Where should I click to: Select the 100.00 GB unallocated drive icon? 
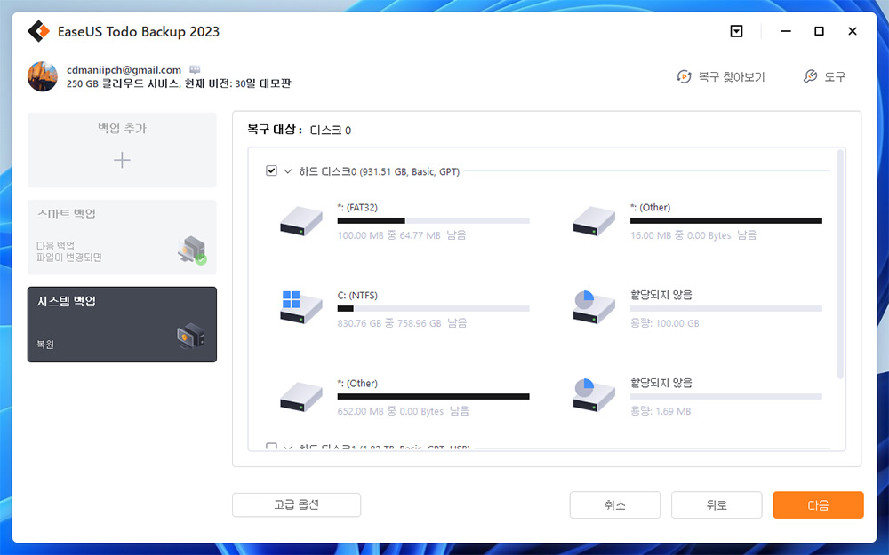[x=594, y=307]
